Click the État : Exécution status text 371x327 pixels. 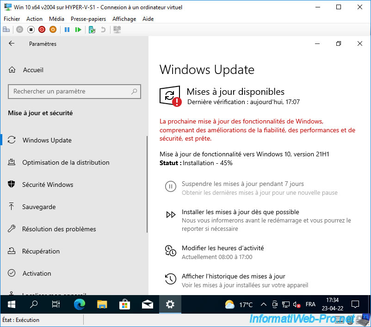tap(21, 320)
